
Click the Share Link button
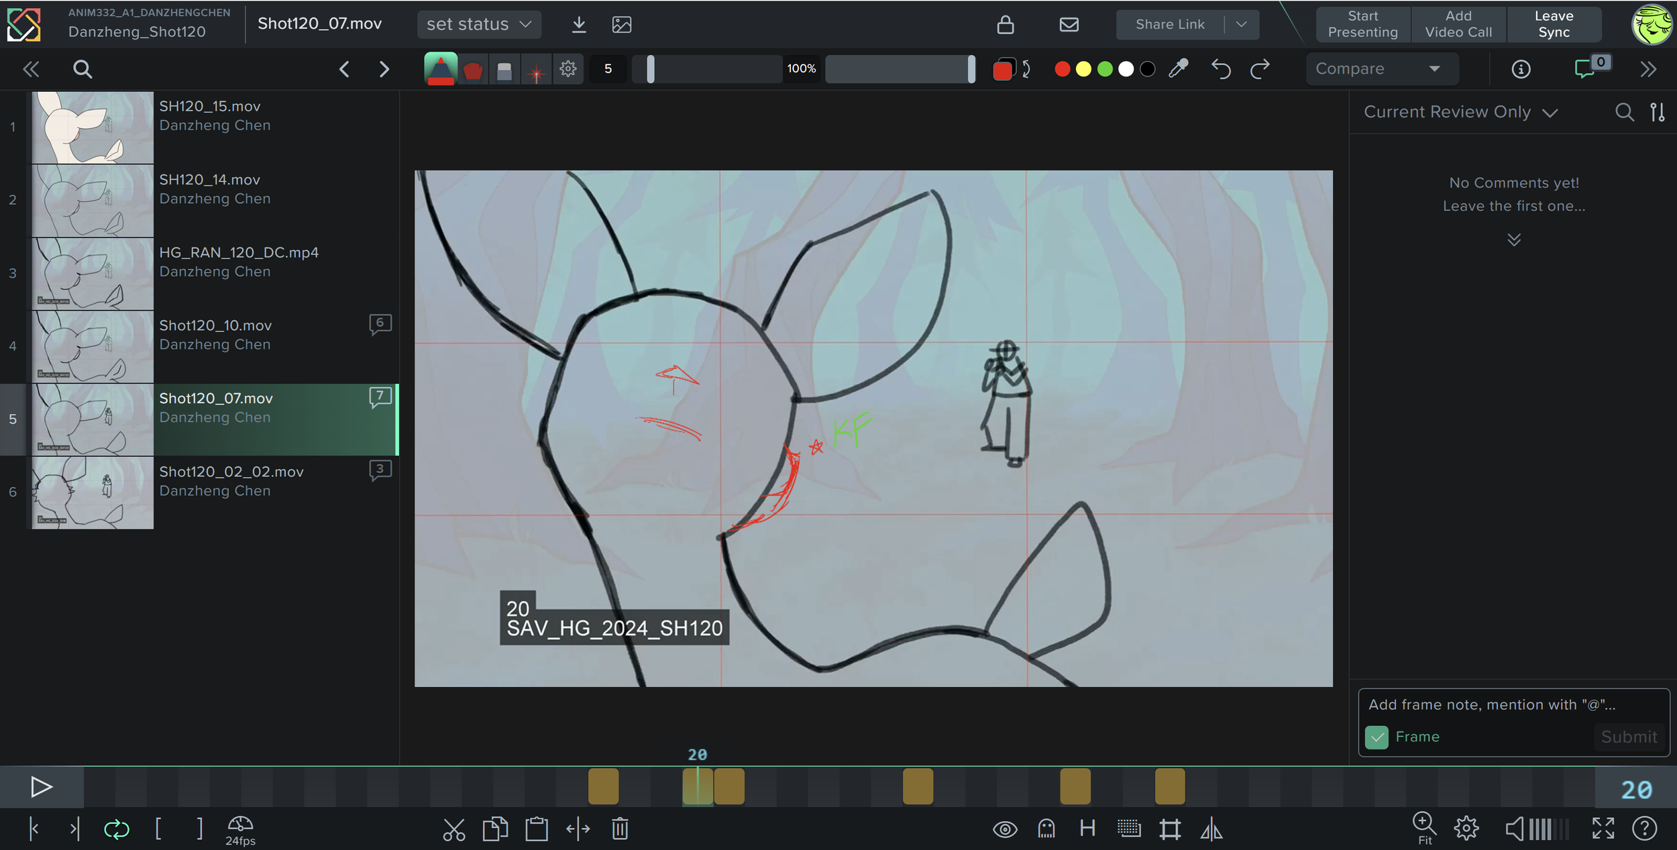pos(1169,24)
